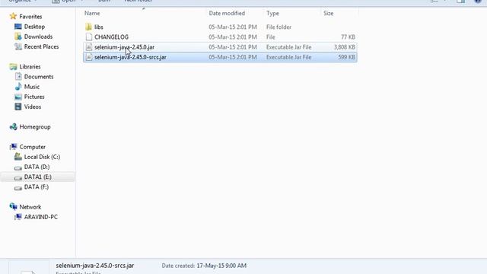Open the Documents library
Image resolution: width=487 pixels, height=274 pixels.
pyautogui.click(x=39, y=76)
